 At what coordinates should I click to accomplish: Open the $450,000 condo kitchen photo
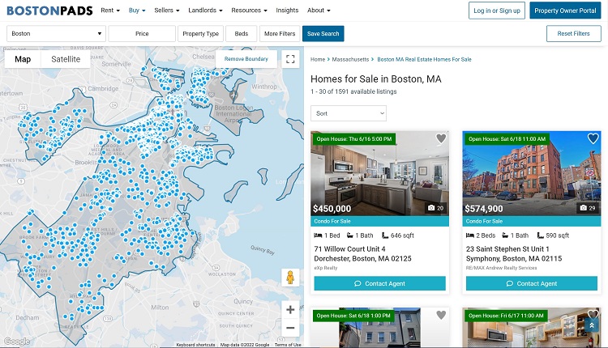379,173
